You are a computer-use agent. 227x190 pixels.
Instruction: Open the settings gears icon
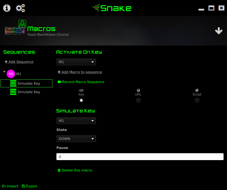coord(20,8)
